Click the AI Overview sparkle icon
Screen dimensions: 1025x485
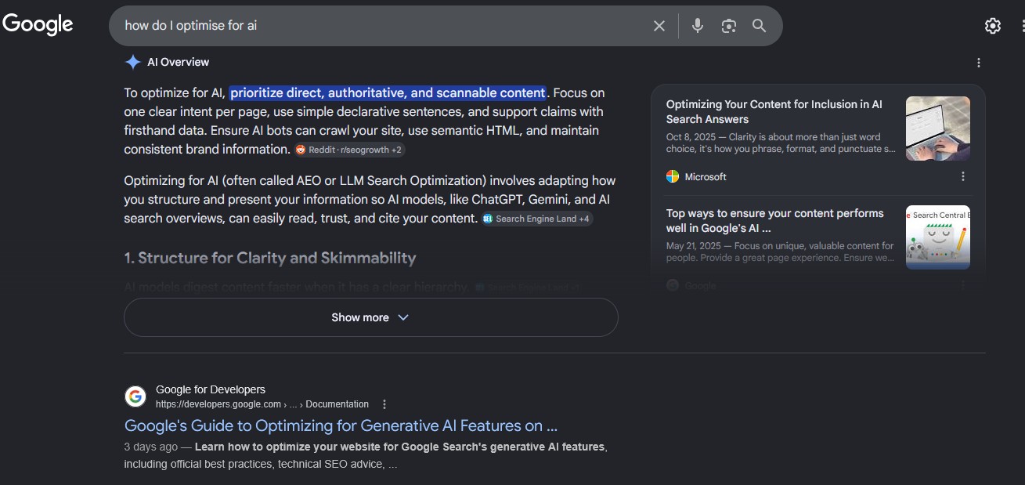coord(133,62)
